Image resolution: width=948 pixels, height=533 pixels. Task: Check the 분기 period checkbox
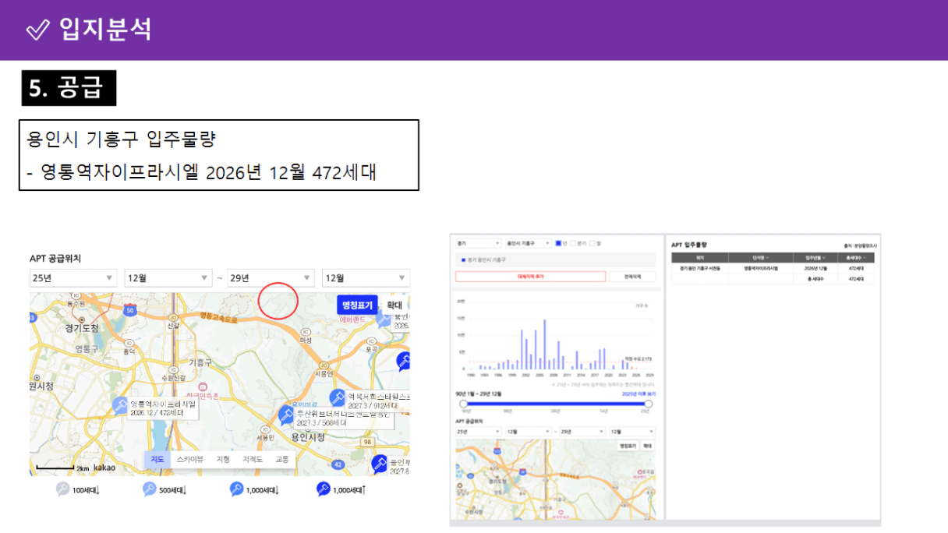(x=574, y=243)
